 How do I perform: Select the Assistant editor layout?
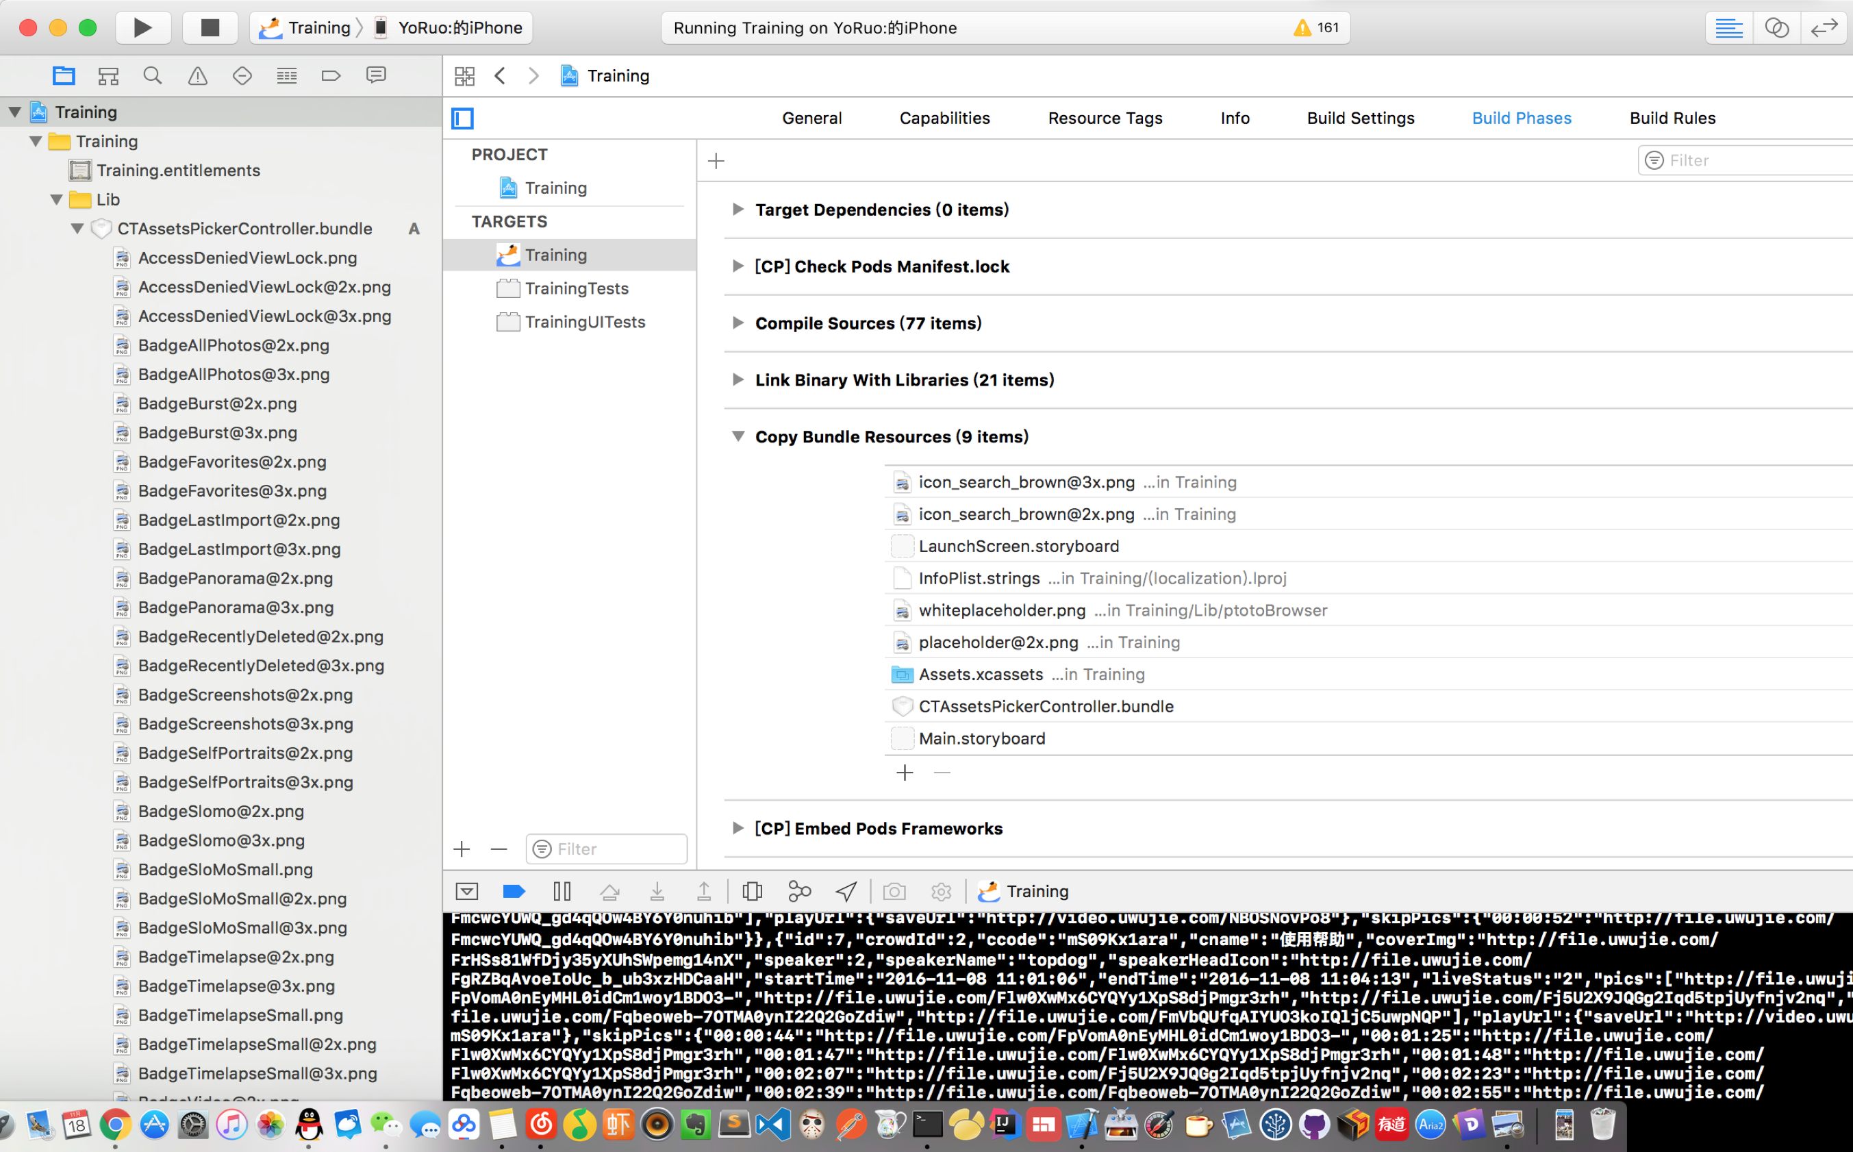click(1776, 28)
